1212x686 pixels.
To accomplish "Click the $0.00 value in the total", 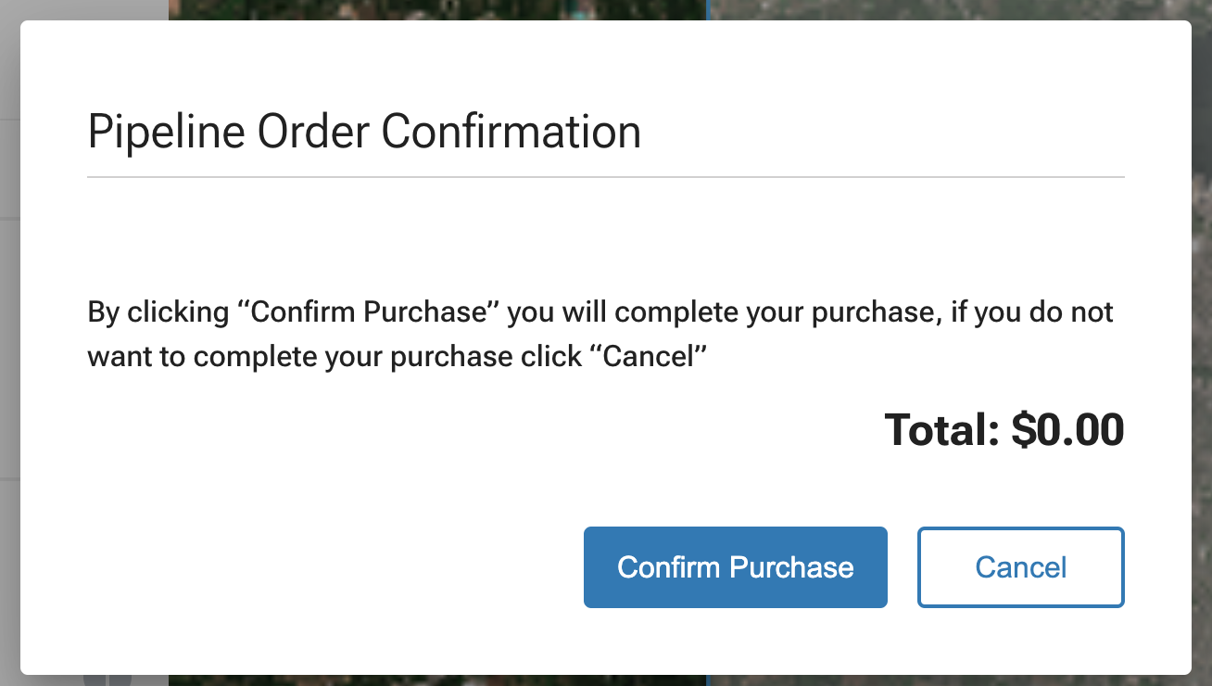I will [1067, 430].
